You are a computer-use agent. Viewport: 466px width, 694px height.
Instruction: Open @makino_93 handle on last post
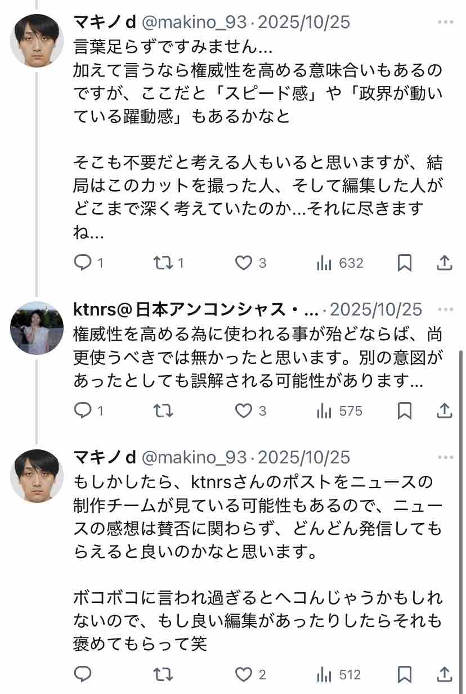[194, 457]
